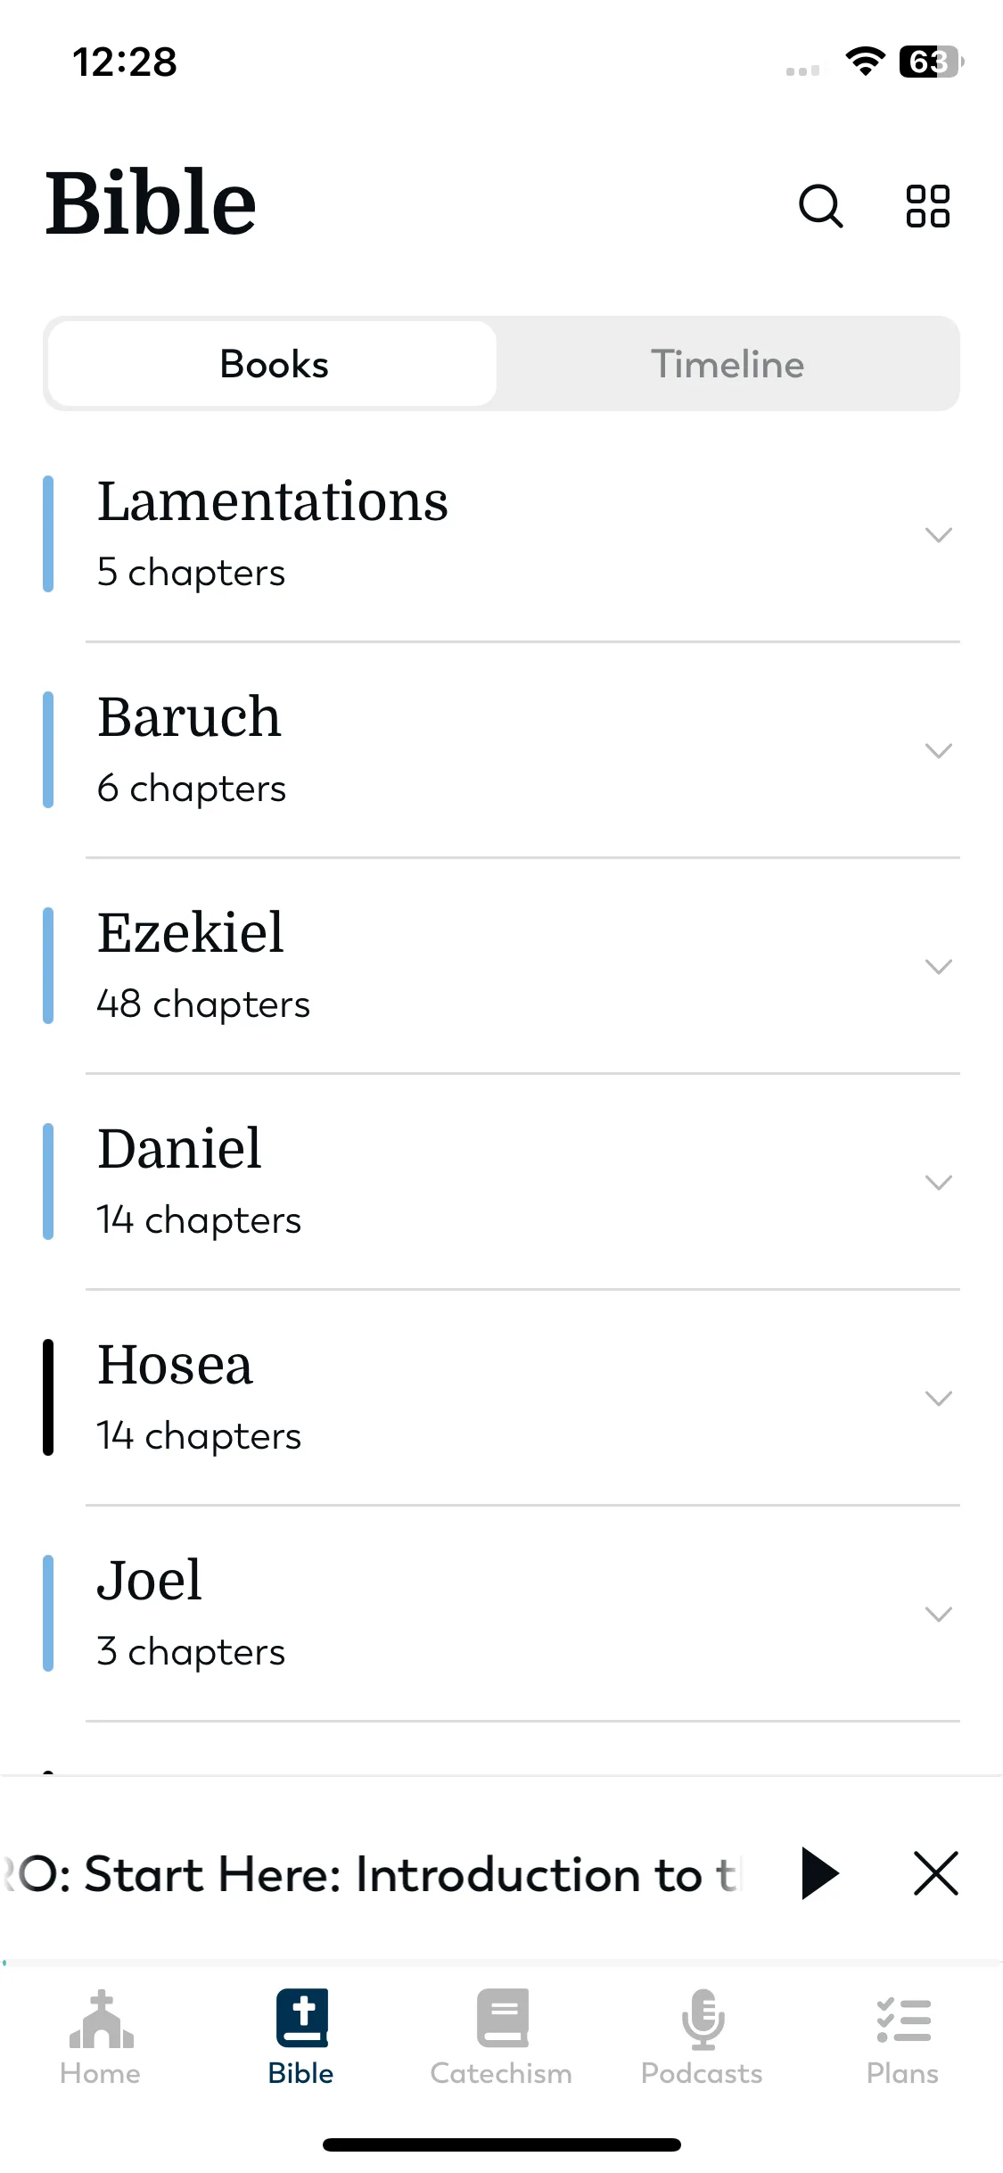The height and width of the screenshot is (2173, 1003).
Task: Expand the Baruch chapters chevron
Action: click(939, 750)
